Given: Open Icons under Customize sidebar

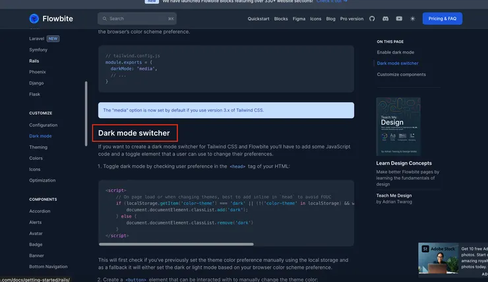Looking at the screenshot, I should tap(34, 169).
